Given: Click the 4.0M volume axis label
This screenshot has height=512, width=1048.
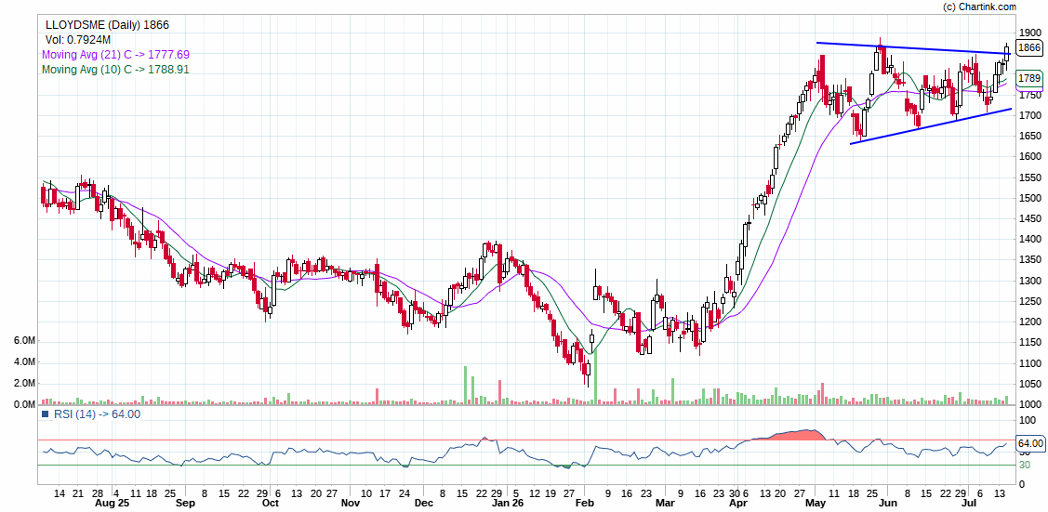Looking at the screenshot, I should click(24, 362).
